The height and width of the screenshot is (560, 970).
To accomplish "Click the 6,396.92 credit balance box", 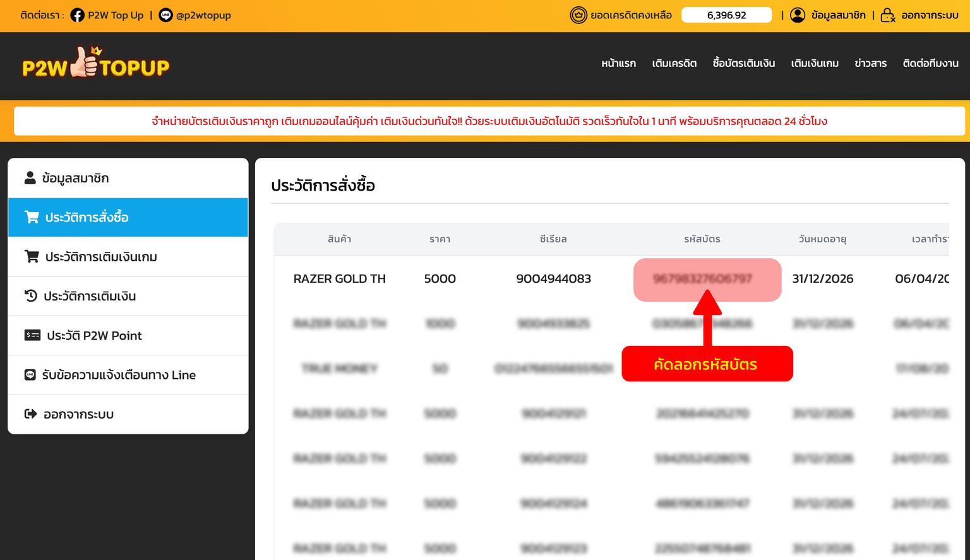I will [x=726, y=15].
